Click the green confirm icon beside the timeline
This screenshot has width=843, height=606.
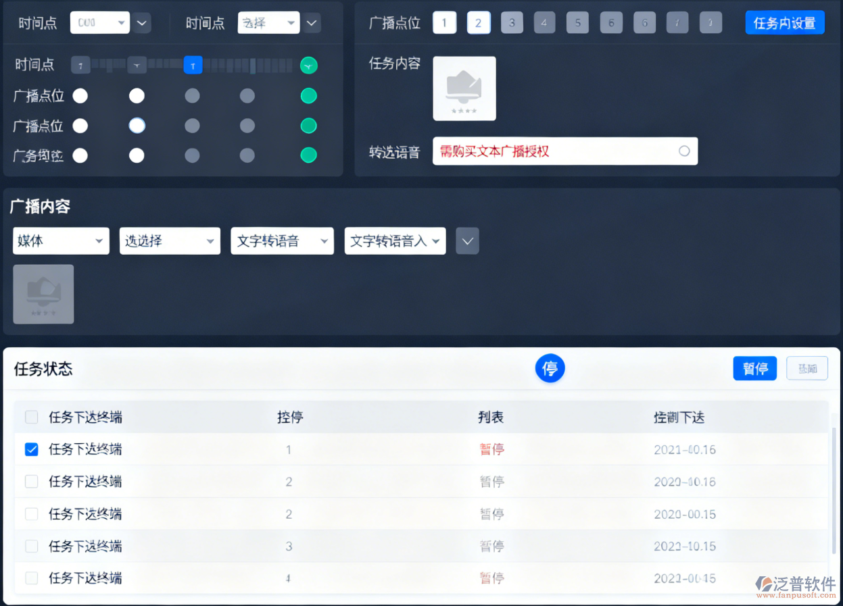(308, 65)
